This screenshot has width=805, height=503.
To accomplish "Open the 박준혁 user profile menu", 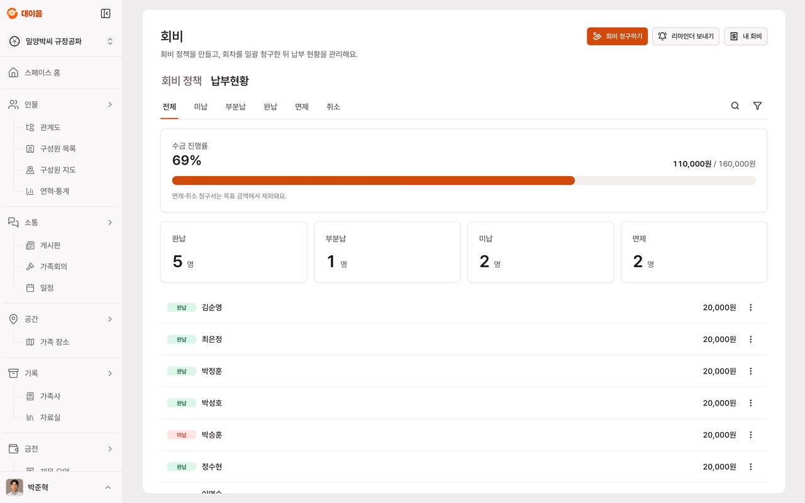I will pos(61,487).
